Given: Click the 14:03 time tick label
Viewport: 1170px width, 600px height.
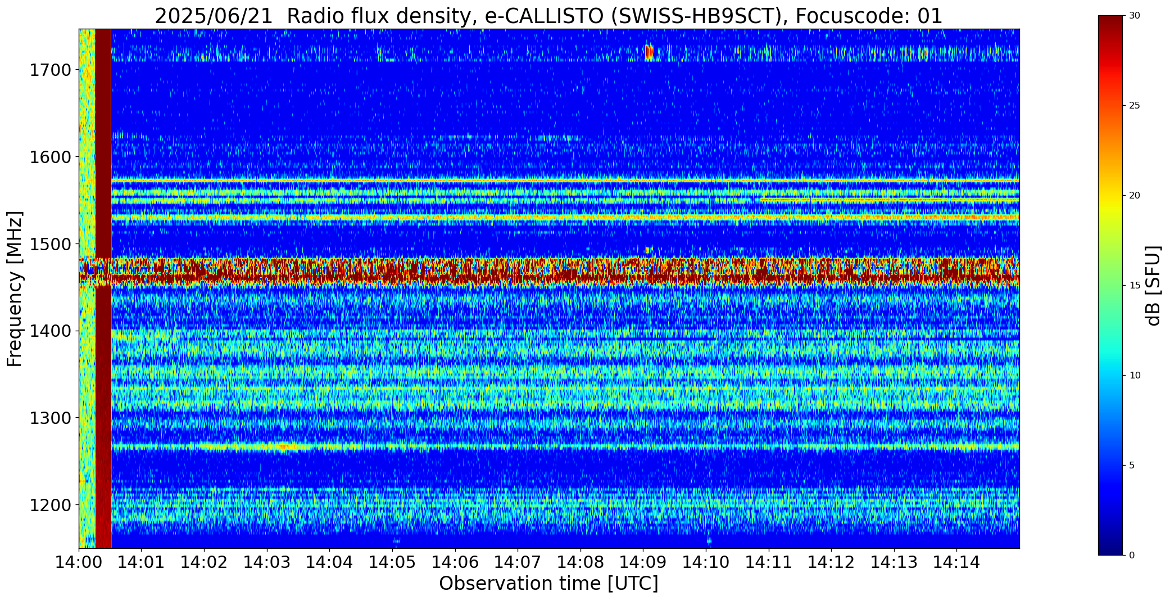Looking at the screenshot, I should pyautogui.click(x=267, y=562).
